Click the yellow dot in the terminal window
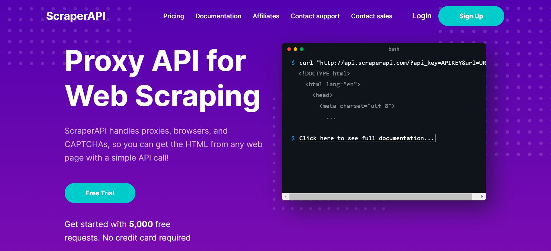Screen dimensions: 551x251 [295, 49]
